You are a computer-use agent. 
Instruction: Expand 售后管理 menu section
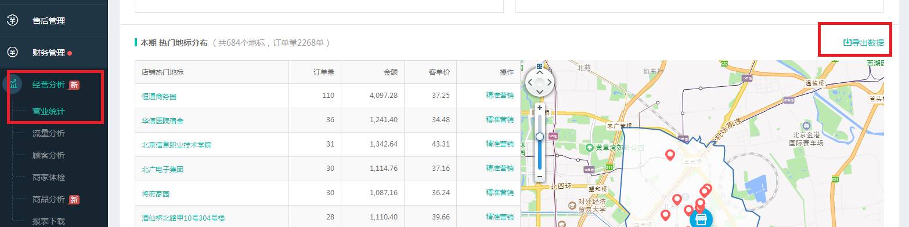pyautogui.click(x=49, y=21)
